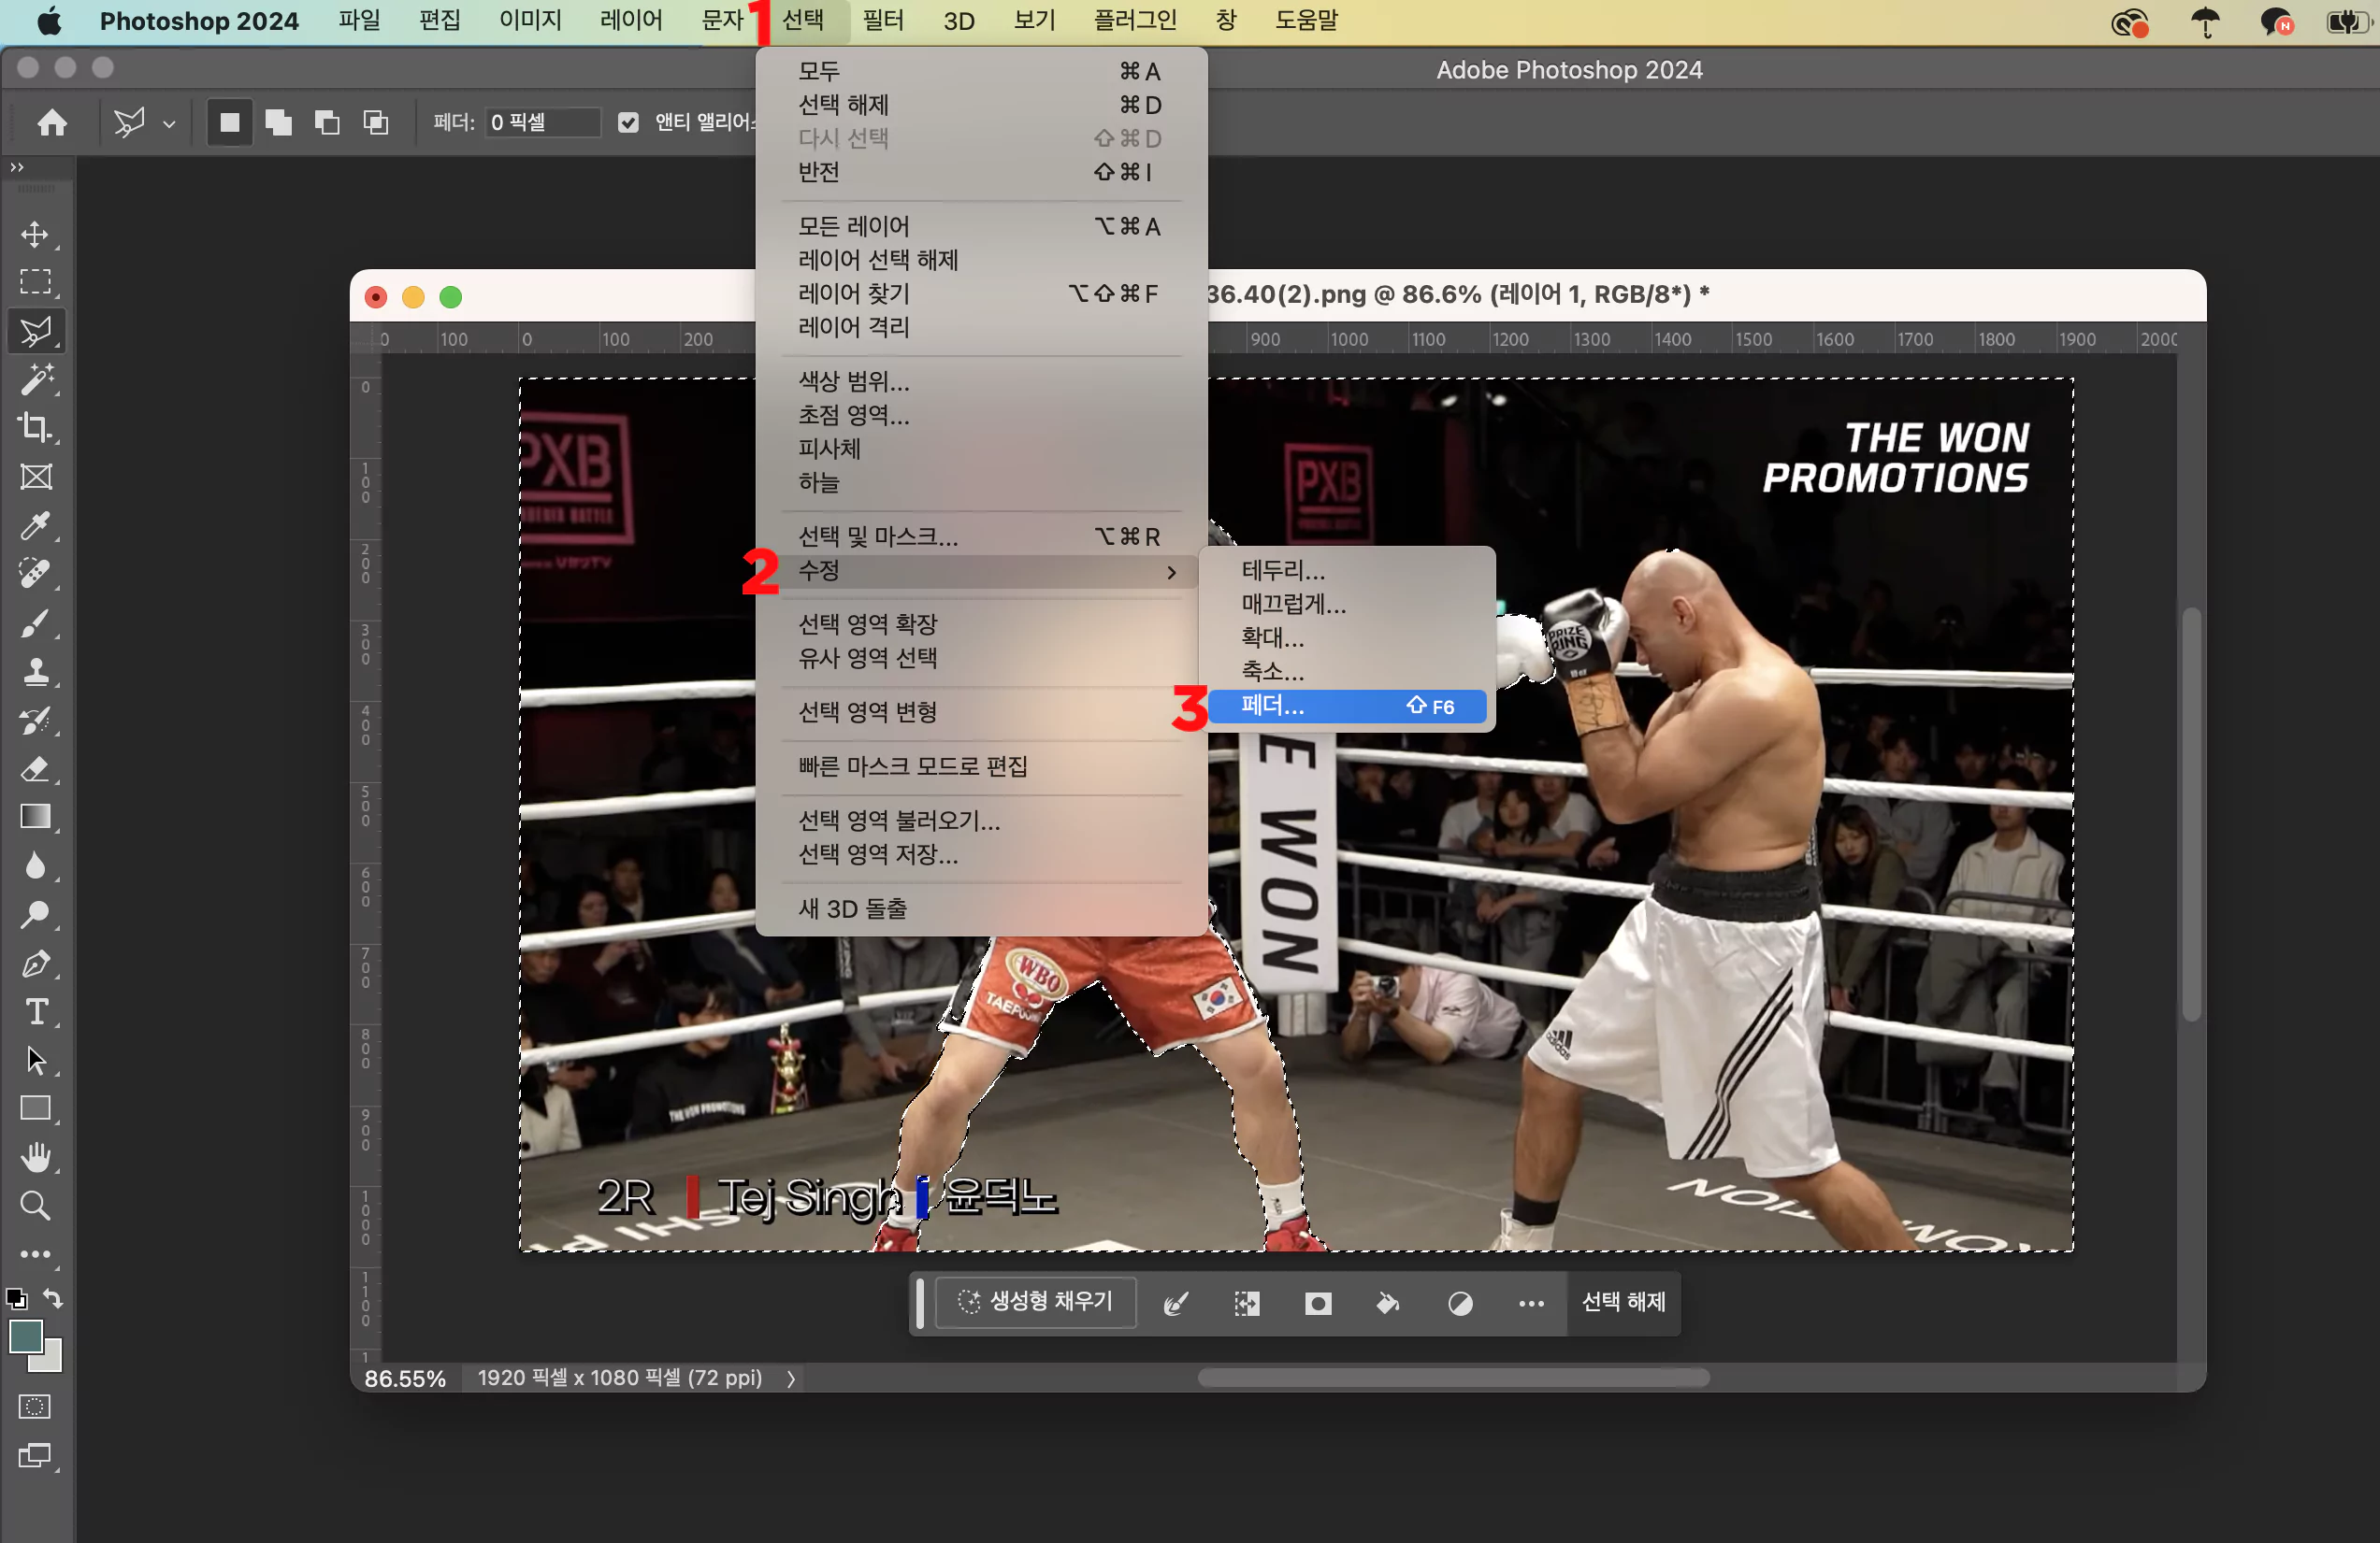Change screen mode icon

(35, 1456)
